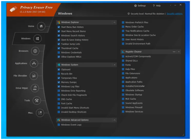Click the File Shredder icon
This screenshot has width=191, height=140.
34,76
